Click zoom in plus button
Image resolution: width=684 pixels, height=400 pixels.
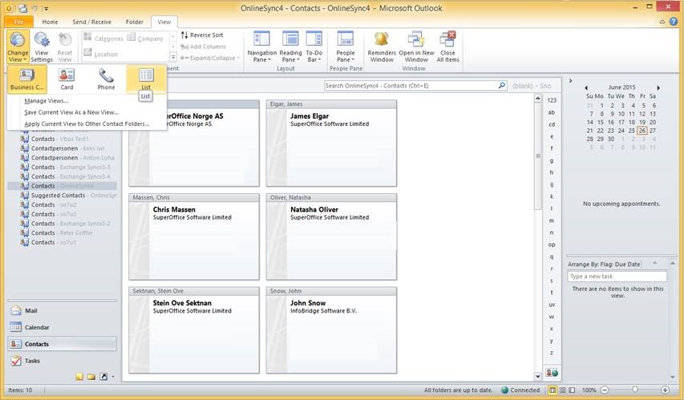click(x=665, y=390)
